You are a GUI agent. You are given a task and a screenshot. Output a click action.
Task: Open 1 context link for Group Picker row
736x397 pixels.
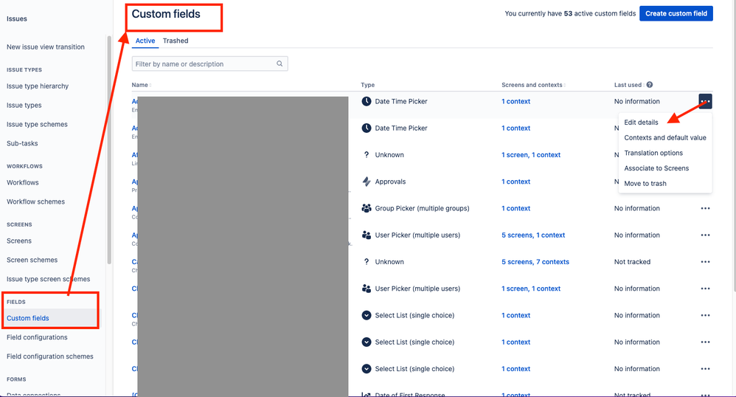pyautogui.click(x=515, y=209)
